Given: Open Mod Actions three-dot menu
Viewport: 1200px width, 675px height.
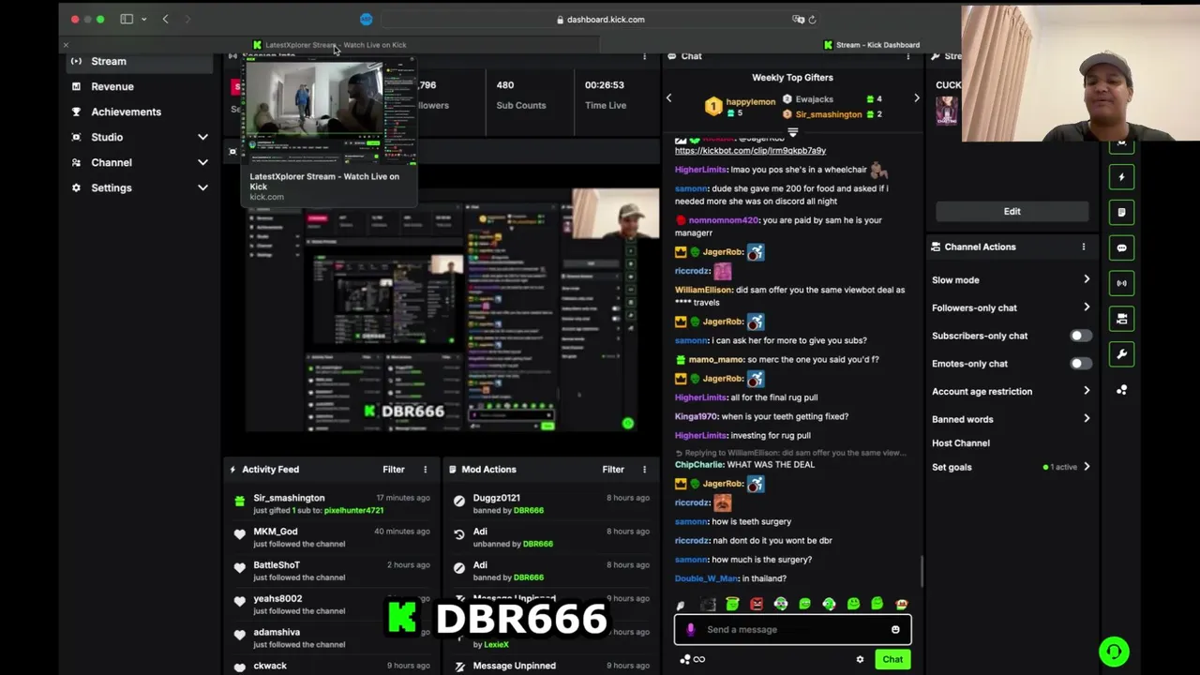Looking at the screenshot, I should (644, 470).
